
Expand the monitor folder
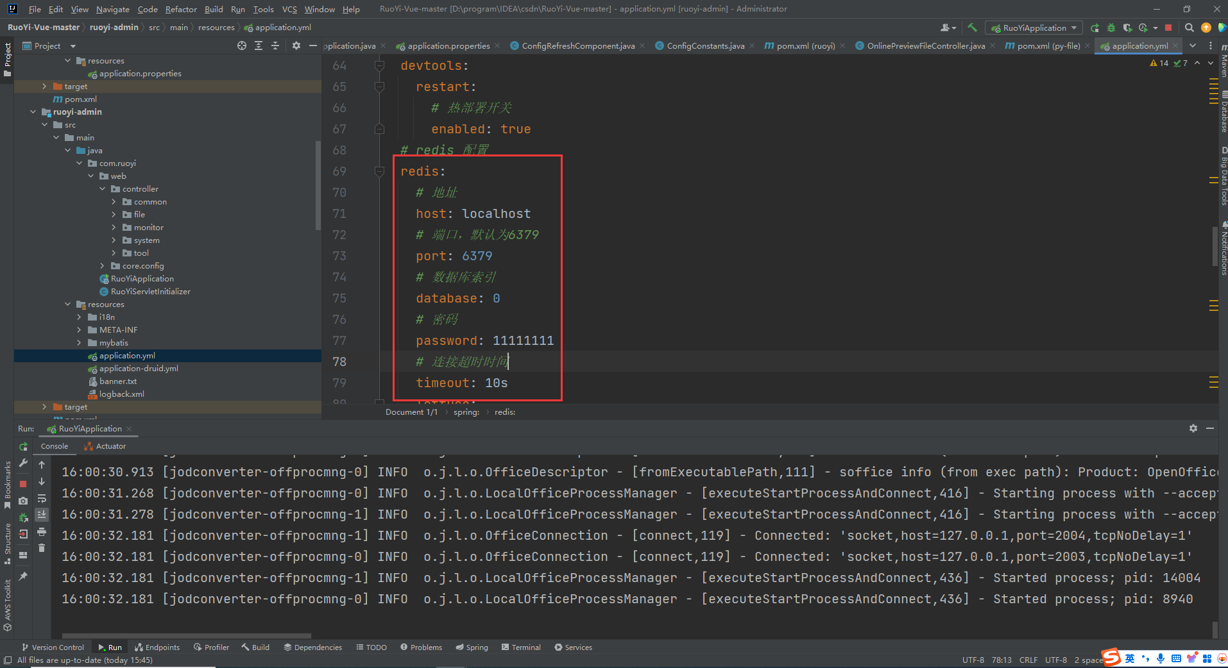(114, 227)
